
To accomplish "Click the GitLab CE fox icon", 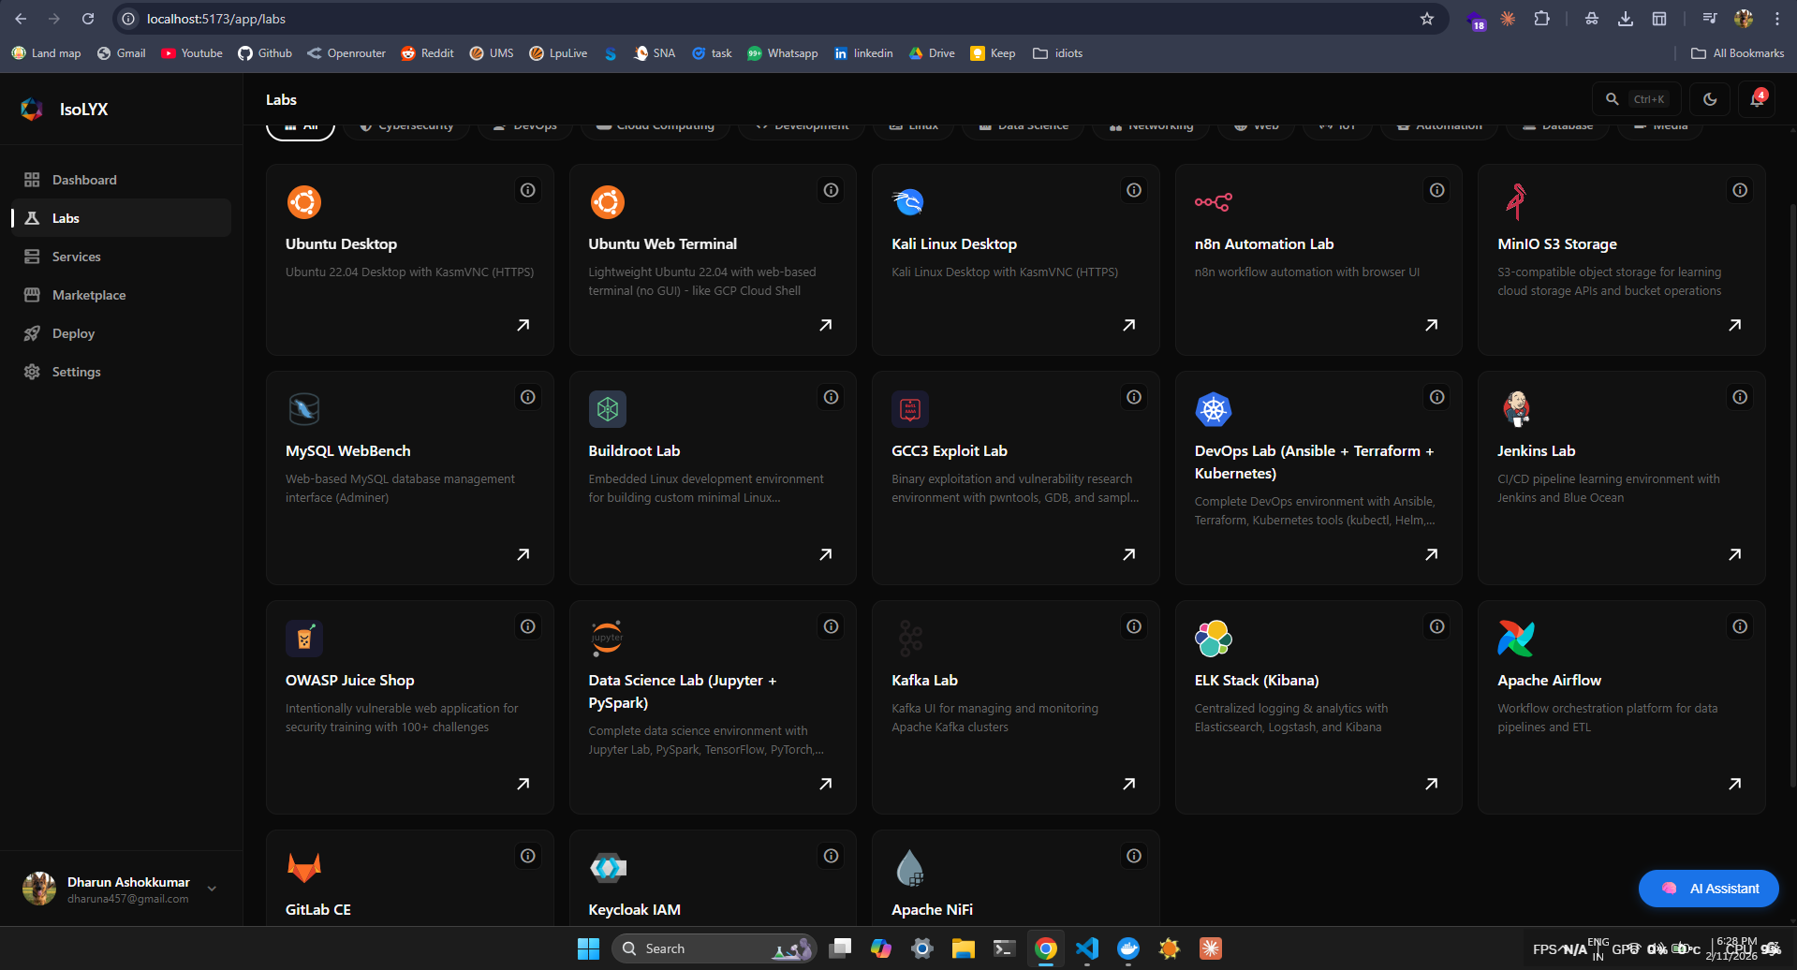I will click(x=303, y=866).
